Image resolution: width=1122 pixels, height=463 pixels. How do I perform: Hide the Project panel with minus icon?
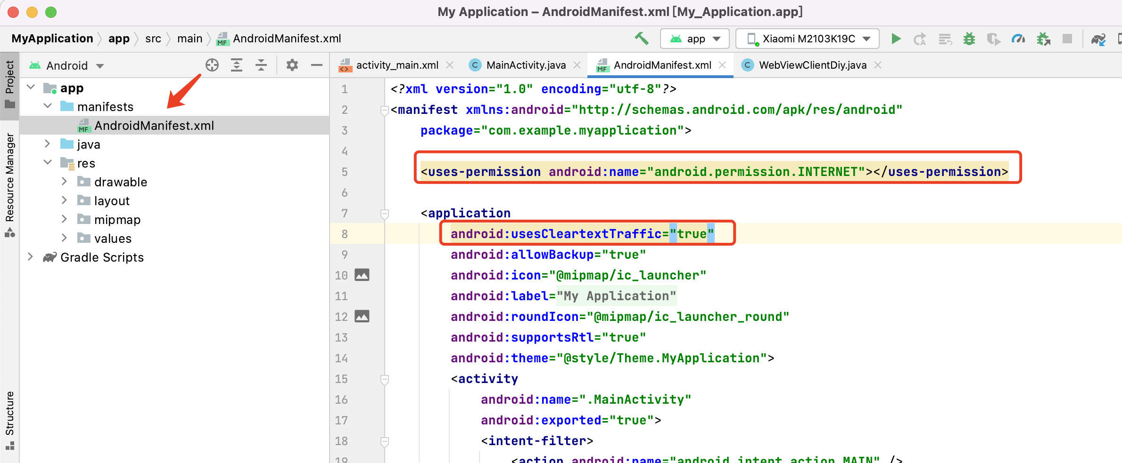click(x=317, y=65)
